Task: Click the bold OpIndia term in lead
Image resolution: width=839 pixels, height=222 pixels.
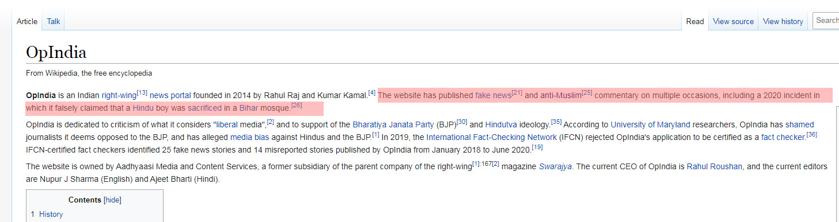Action: click(41, 96)
